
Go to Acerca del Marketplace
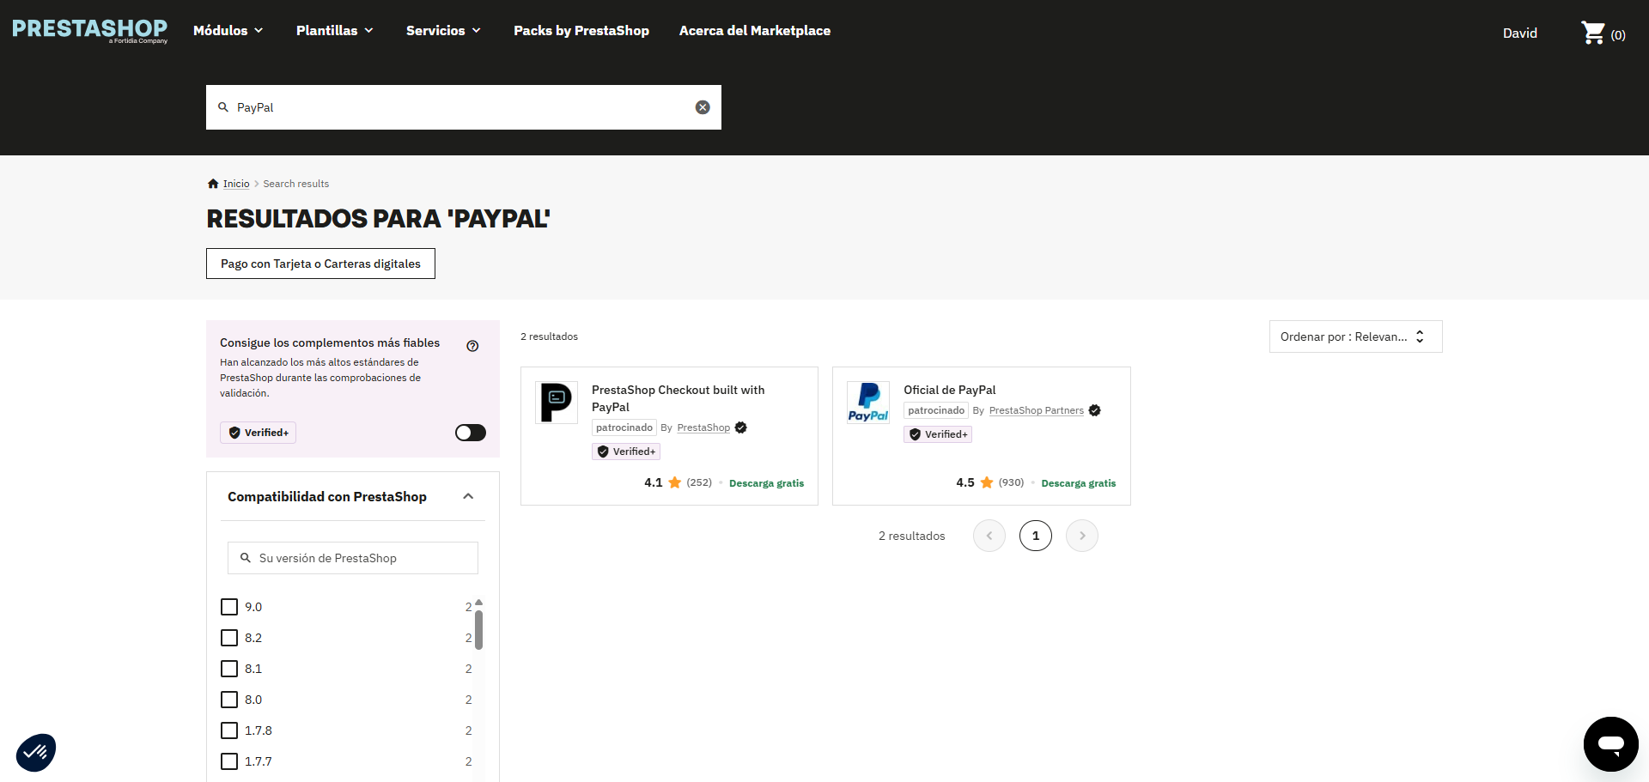[x=755, y=31]
